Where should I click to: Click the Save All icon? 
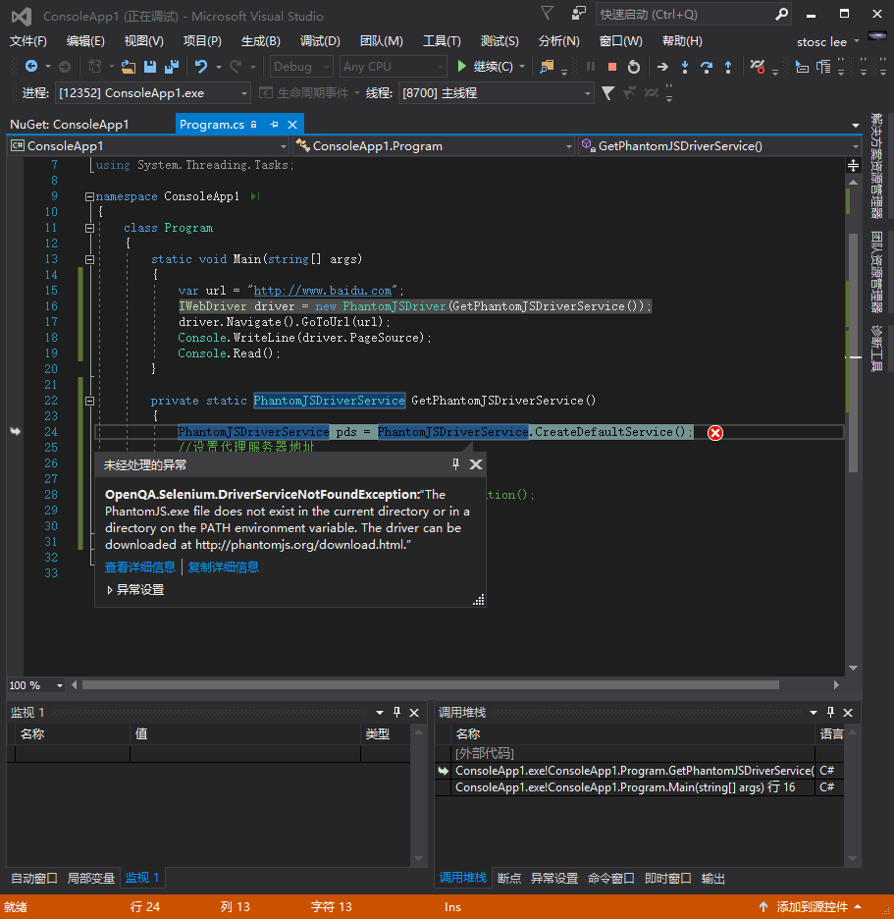[x=172, y=67]
